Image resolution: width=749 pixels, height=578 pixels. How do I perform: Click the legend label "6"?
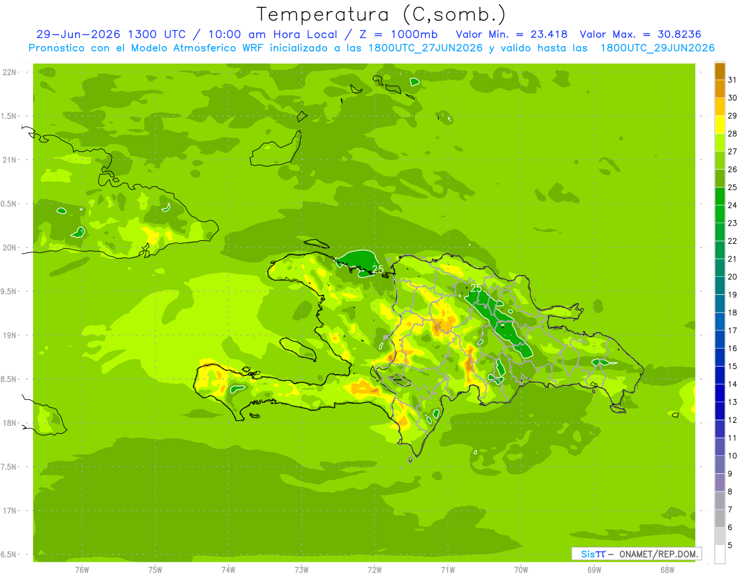point(730,527)
